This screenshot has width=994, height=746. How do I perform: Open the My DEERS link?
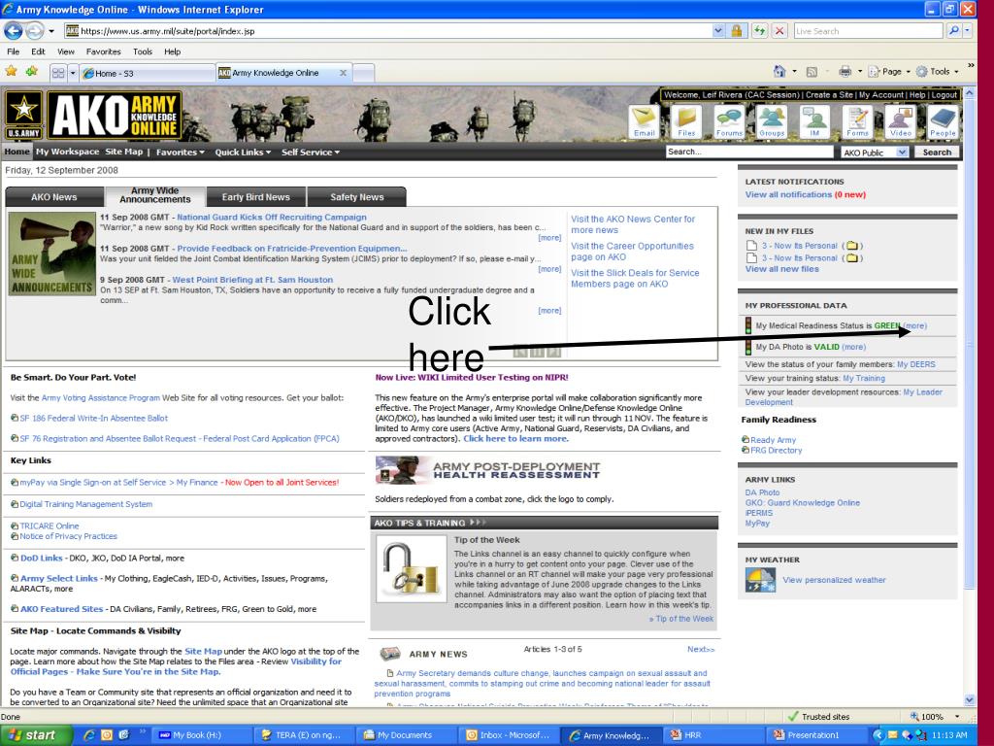[916, 364]
